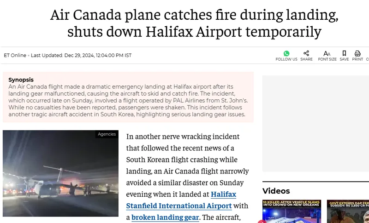Print the article using the Print icon
The image size is (369, 223).
357,53
